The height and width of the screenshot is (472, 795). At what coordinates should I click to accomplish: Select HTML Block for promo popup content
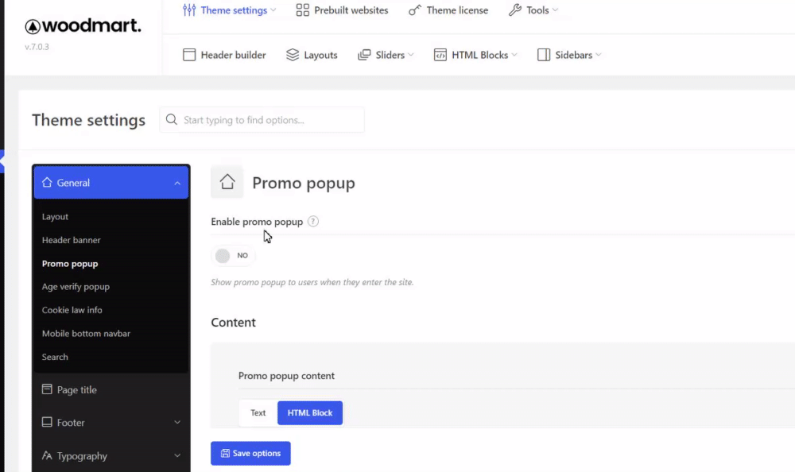point(310,412)
